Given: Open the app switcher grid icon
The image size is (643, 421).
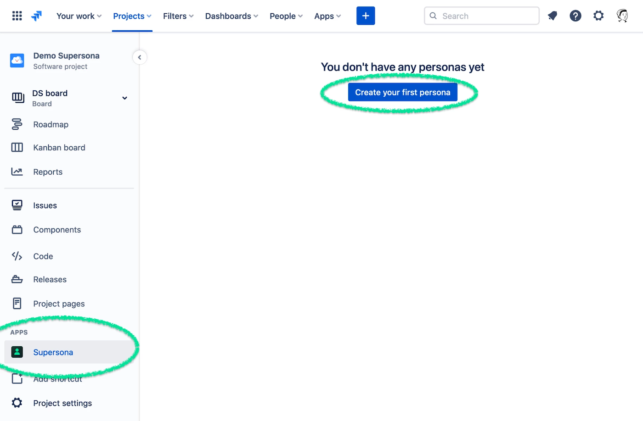Looking at the screenshot, I should pos(17,16).
